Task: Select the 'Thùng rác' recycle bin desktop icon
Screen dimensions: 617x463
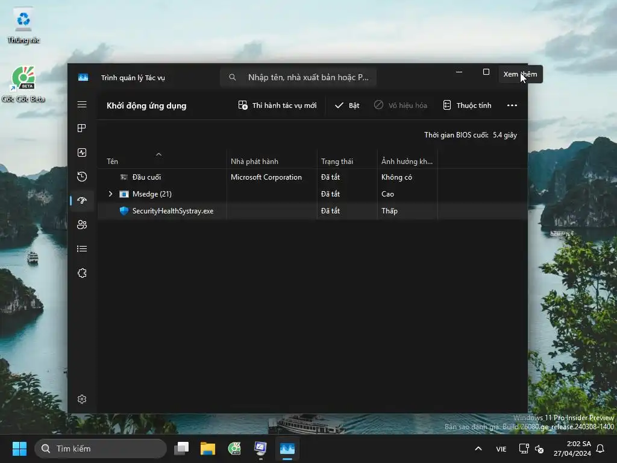Action: pyautogui.click(x=23, y=25)
